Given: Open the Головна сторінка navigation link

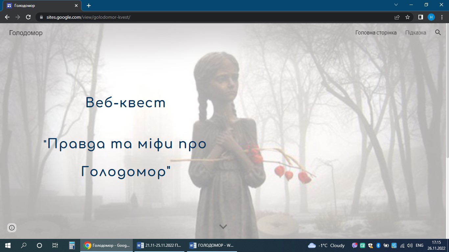Looking at the screenshot, I should click(x=376, y=32).
